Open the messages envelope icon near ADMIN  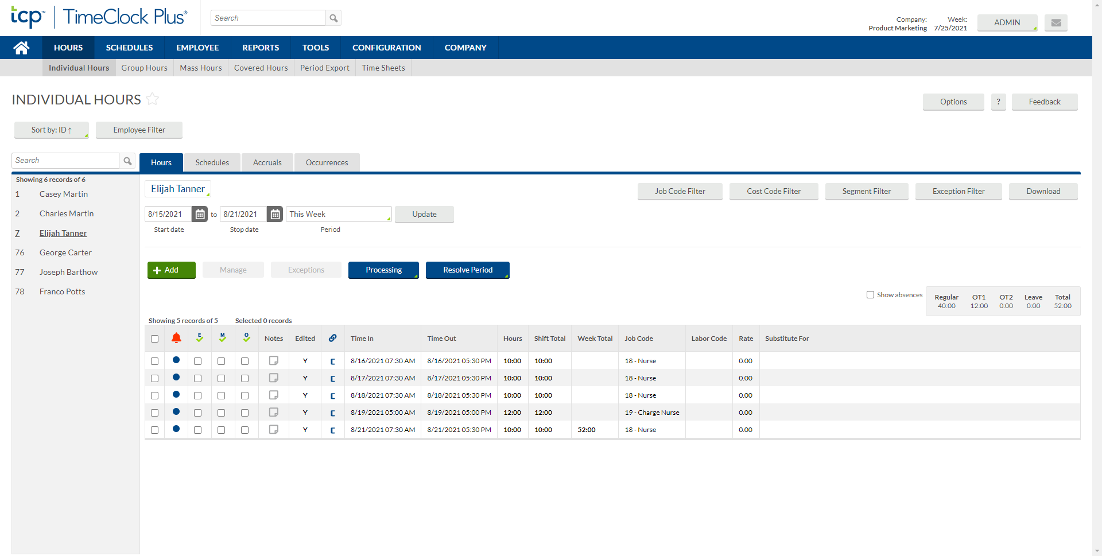coord(1056,23)
